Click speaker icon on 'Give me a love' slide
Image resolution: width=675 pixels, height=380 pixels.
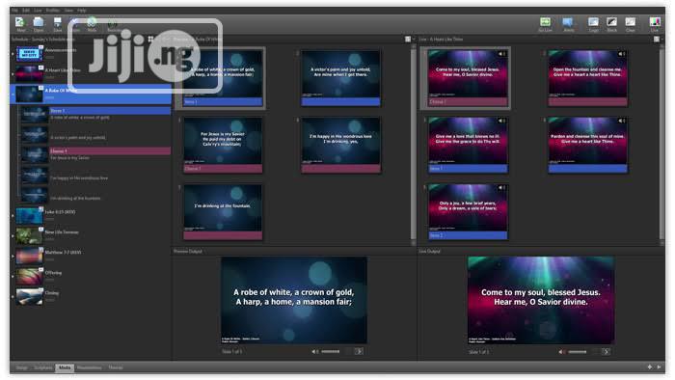(501, 121)
